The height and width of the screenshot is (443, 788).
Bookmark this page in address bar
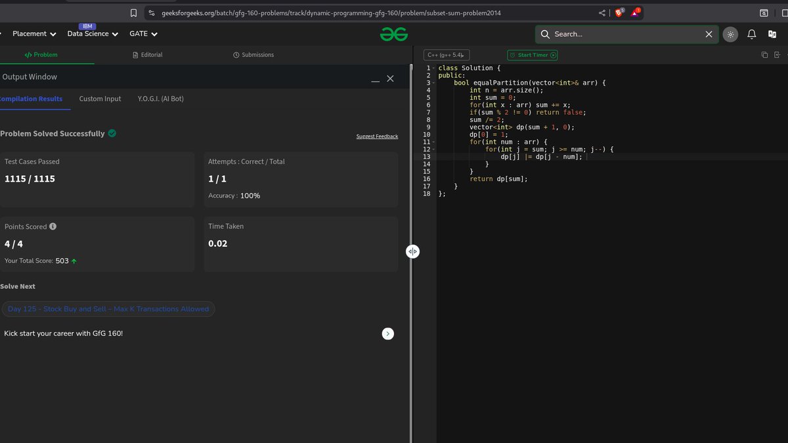[133, 12]
